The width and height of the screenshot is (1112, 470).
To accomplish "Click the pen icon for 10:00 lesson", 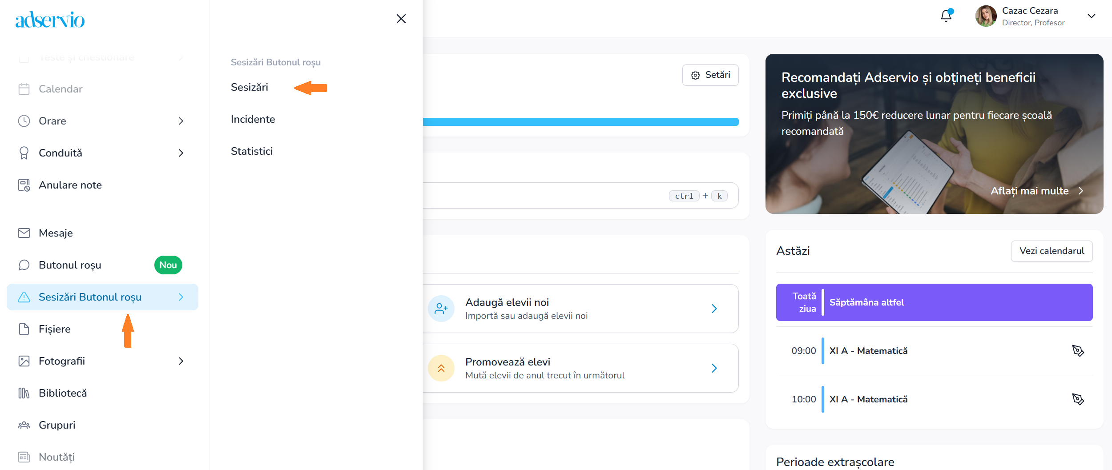I will point(1078,399).
